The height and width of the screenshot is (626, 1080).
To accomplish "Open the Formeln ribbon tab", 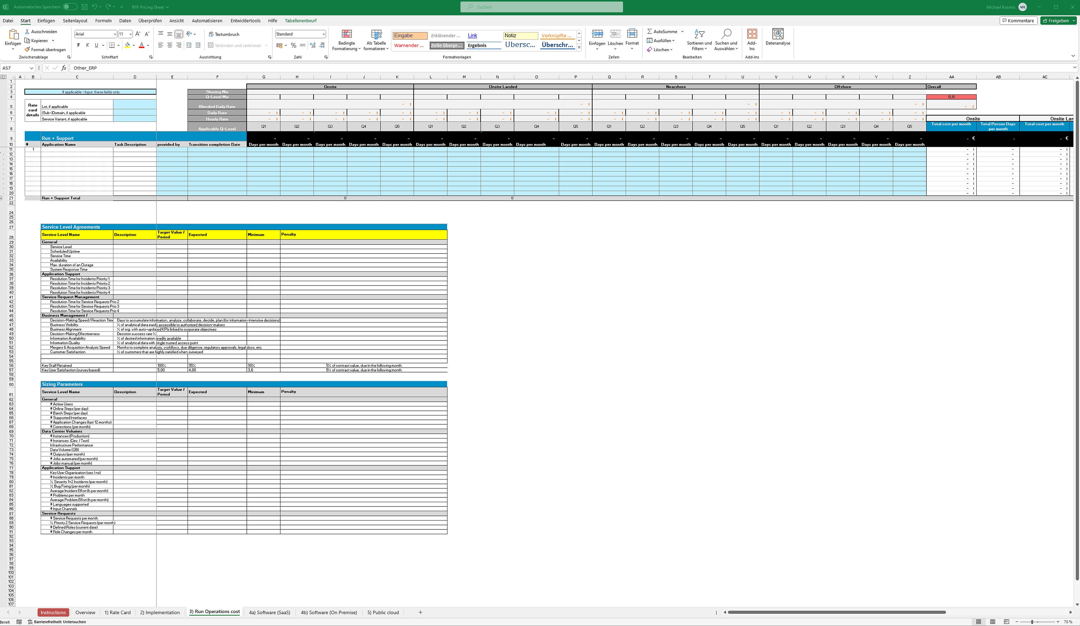I will click(x=103, y=21).
